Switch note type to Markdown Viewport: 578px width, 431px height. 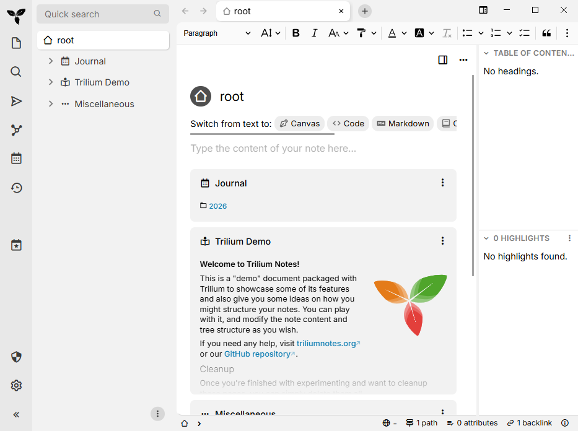(x=403, y=123)
